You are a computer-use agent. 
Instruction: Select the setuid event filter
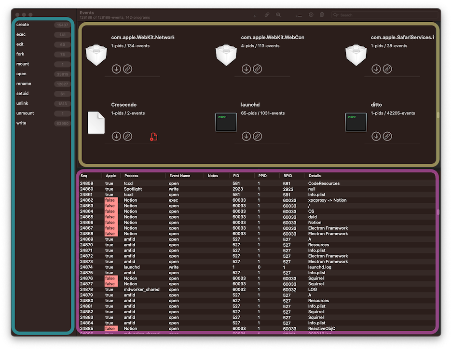coord(42,94)
